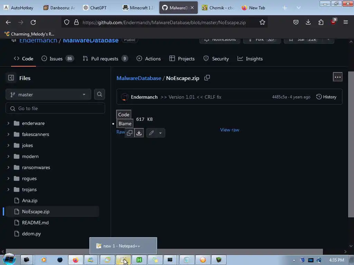Open master branch dropdown
This screenshot has height=265, width=354.
[48, 95]
